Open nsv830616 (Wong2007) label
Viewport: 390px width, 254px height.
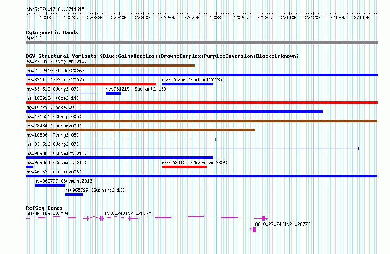coord(53,144)
